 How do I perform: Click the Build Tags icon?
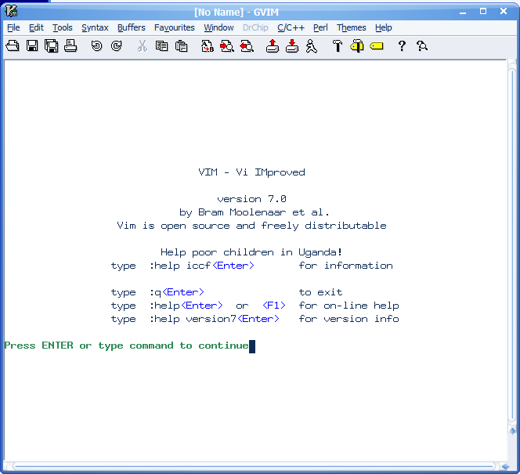[357, 45]
